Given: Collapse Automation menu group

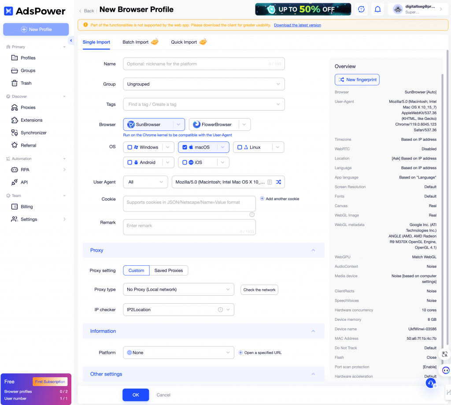Looking at the screenshot, I should [x=64, y=159].
